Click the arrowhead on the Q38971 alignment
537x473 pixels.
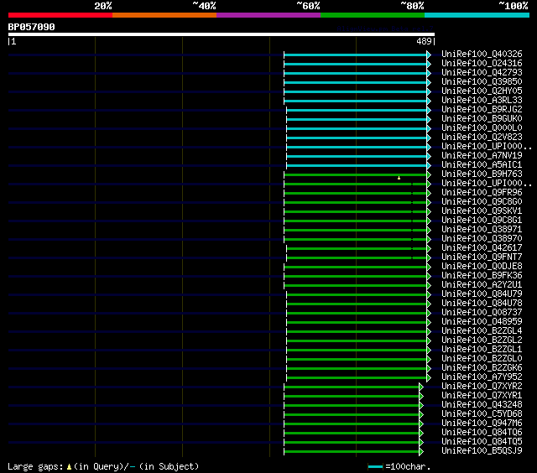tap(429, 230)
